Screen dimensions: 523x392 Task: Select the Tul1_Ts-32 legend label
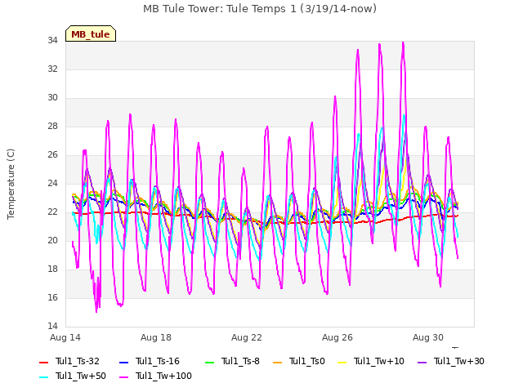pyautogui.click(x=78, y=361)
